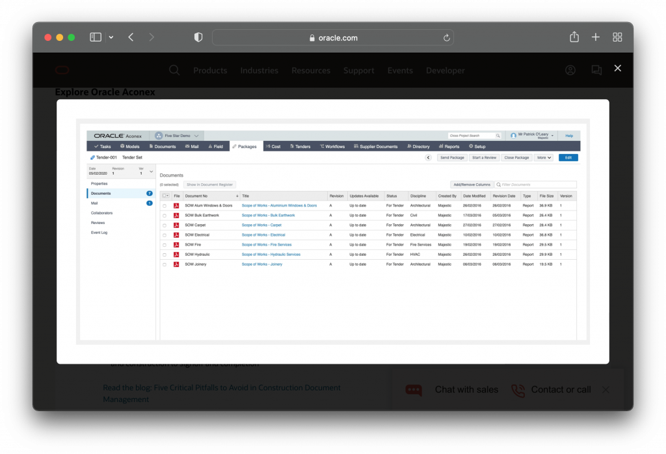Toggle the select-all checkbox in table header

pyautogui.click(x=165, y=196)
